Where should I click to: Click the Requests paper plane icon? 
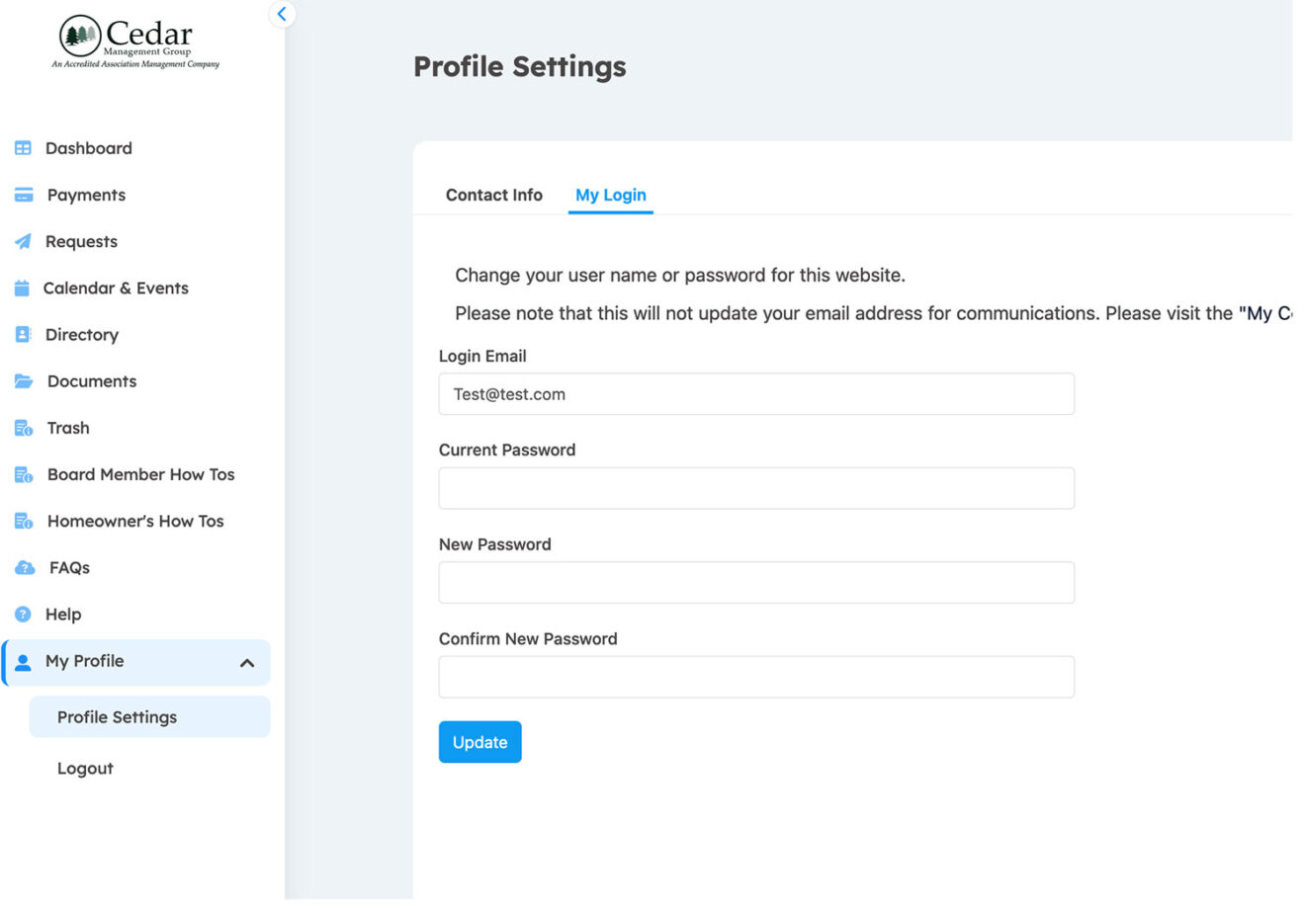point(23,242)
